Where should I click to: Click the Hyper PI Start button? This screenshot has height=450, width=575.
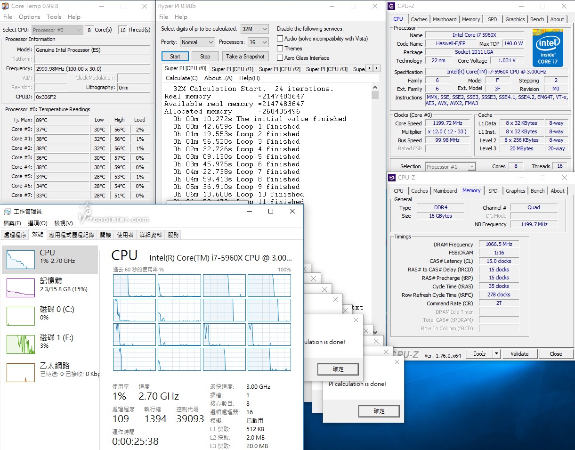(x=175, y=57)
